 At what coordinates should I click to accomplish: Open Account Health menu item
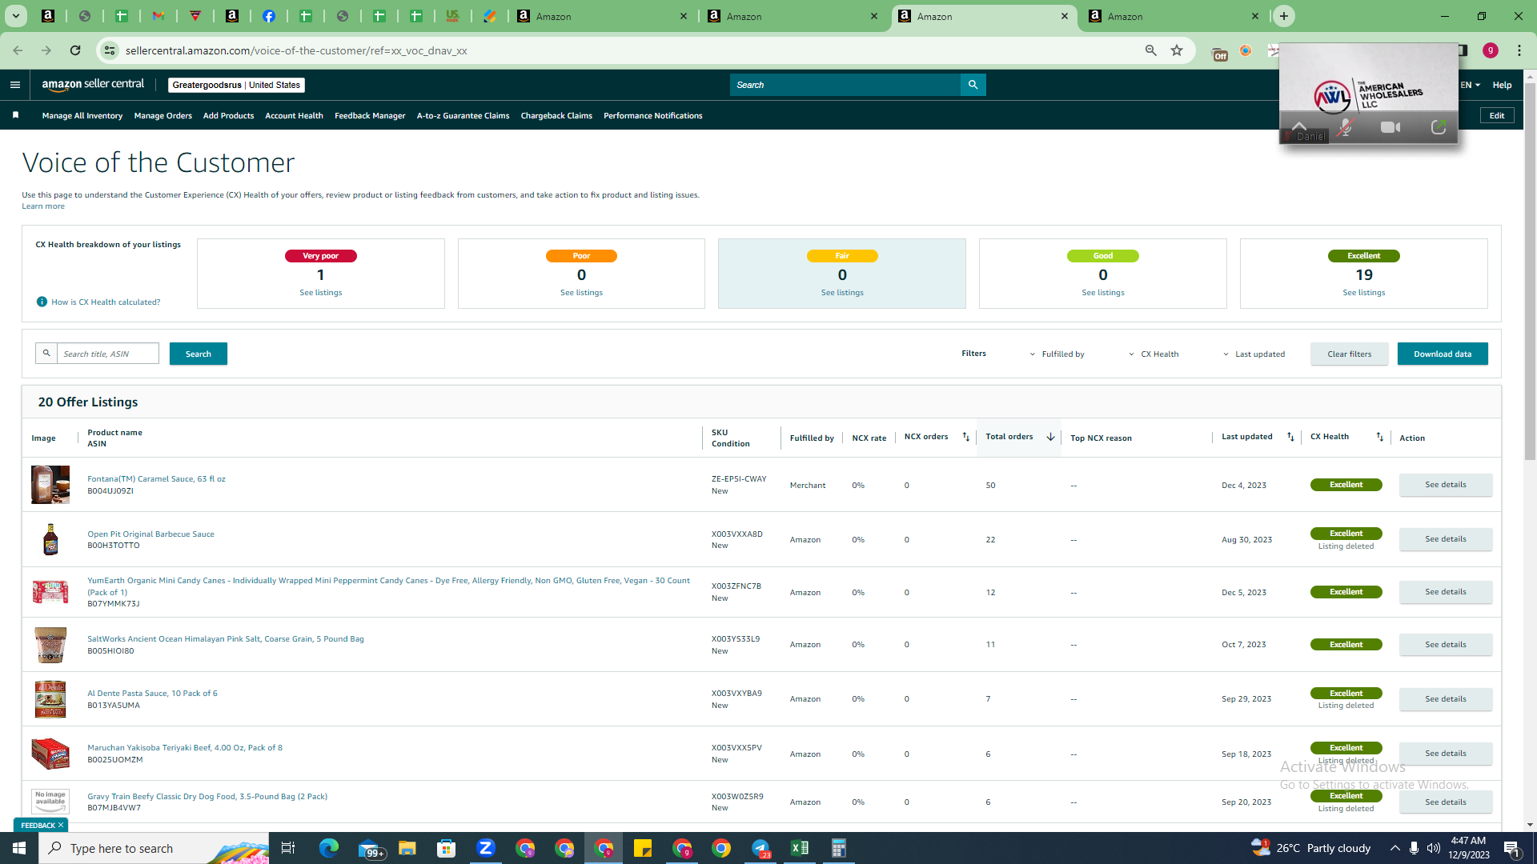pyautogui.click(x=294, y=115)
